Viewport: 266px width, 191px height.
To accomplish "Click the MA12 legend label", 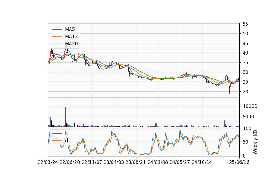I will tap(71, 37).
